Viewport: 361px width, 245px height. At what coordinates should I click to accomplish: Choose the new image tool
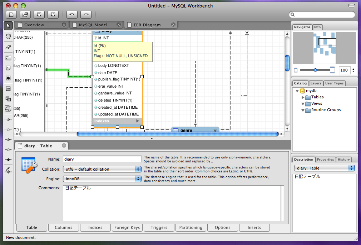(x=8, y=78)
